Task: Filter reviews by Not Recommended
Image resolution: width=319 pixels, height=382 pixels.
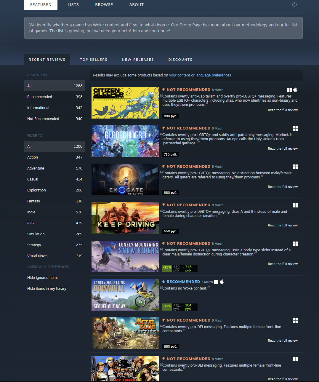Action: [55, 119]
